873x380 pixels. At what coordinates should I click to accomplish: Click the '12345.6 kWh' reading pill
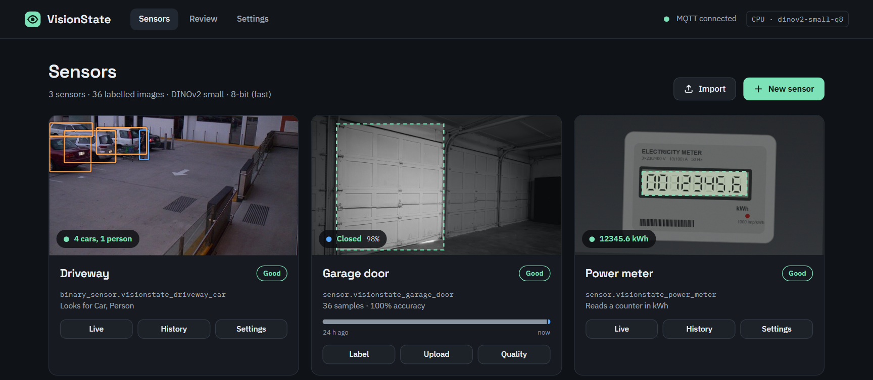pos(619,239)
